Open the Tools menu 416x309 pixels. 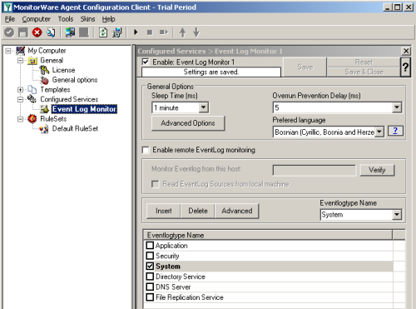[66, 19]
